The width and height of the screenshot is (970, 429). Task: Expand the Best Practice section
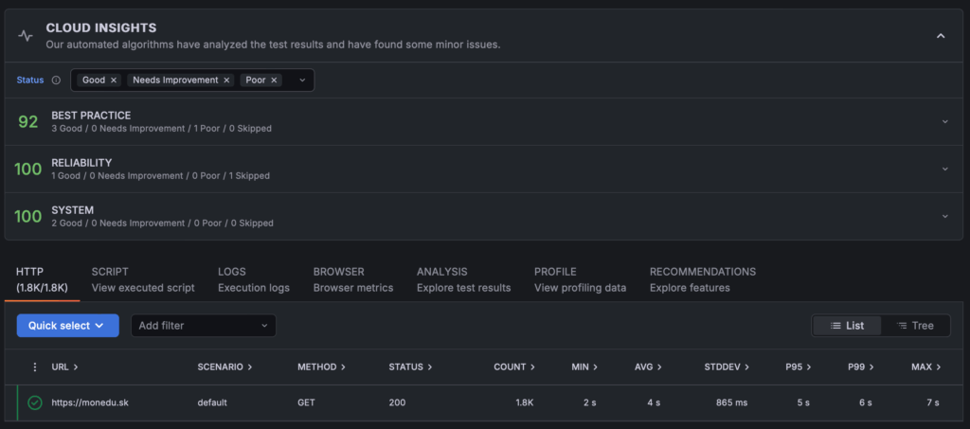[944, 122]
